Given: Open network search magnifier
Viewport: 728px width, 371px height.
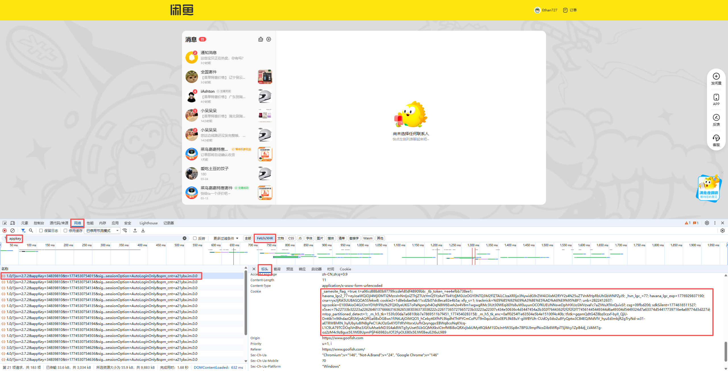Looking at the screenshot, I should [31, 231].
